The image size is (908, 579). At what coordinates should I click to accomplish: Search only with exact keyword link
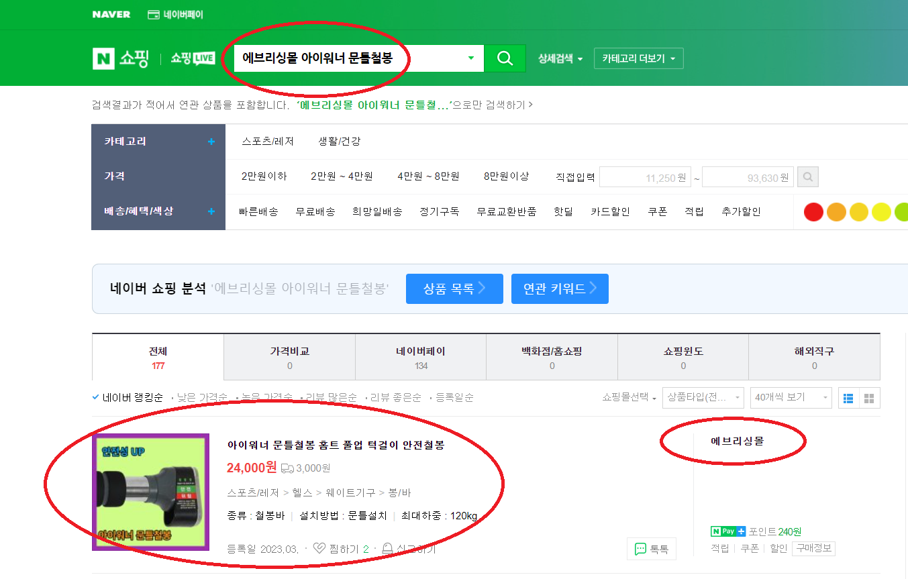point(415,105)
